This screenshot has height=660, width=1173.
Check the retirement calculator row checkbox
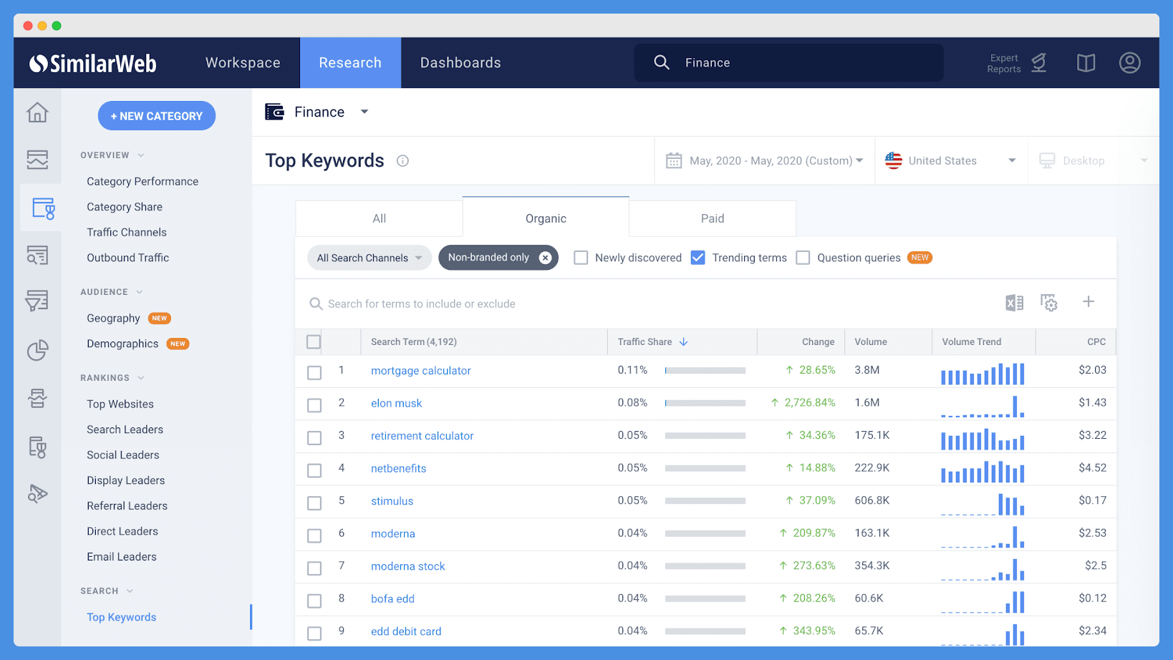[x=314, y=437]
